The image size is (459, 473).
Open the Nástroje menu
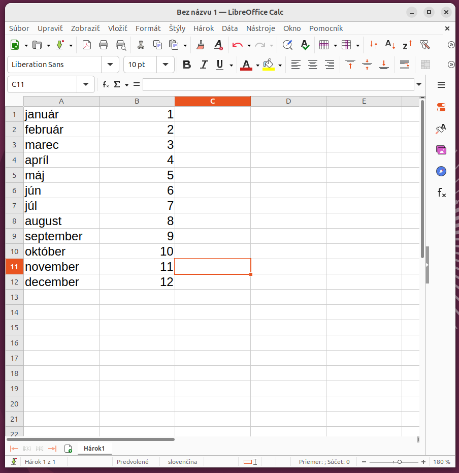coord(260,28)
